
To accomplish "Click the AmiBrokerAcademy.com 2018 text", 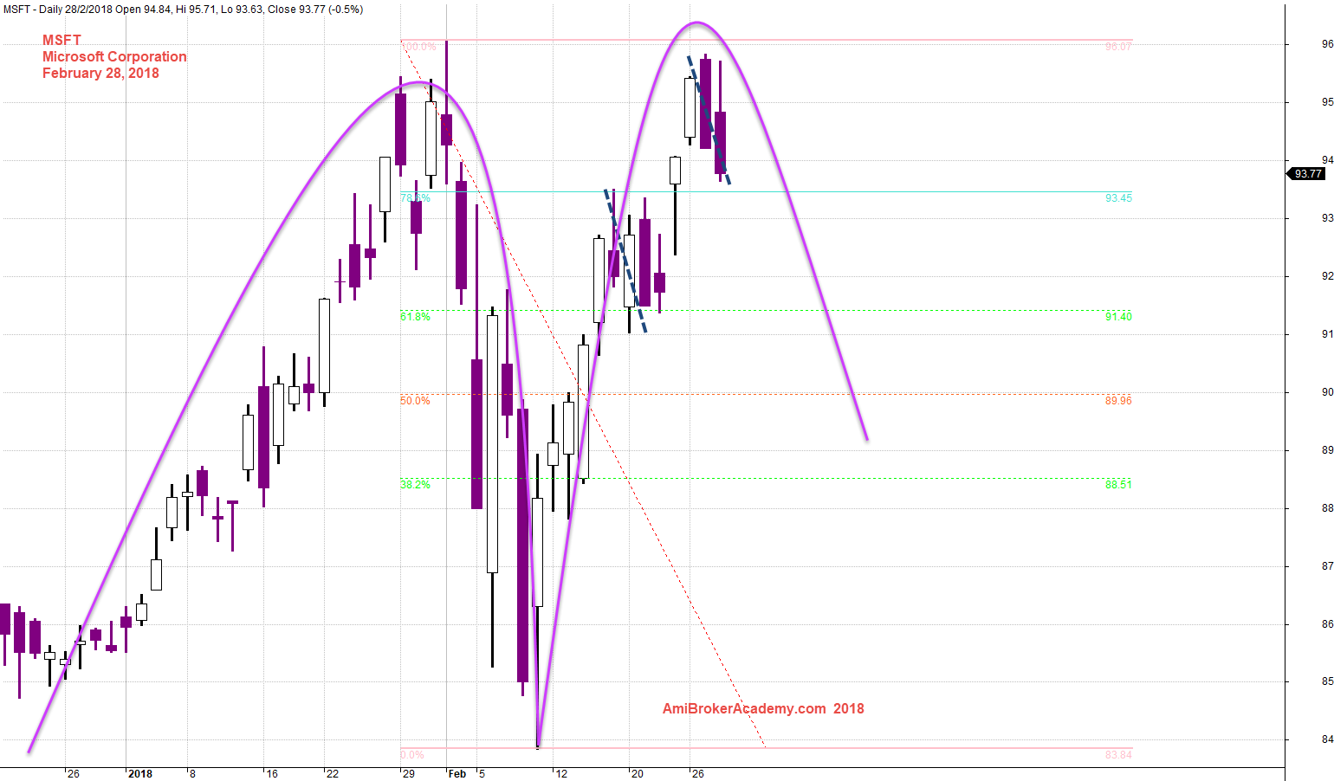I will click(x=763, y=708).
